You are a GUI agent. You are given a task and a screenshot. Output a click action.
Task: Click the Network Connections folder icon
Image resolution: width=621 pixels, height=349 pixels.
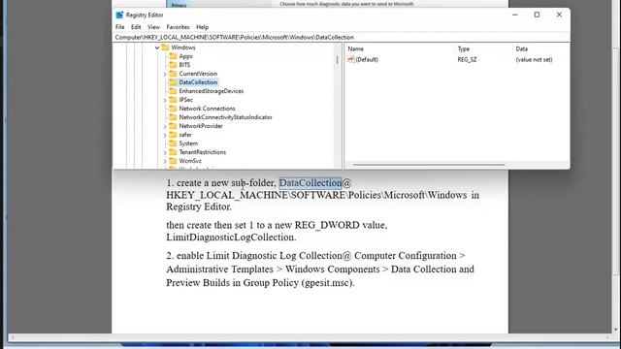click(x=173, y=109)
